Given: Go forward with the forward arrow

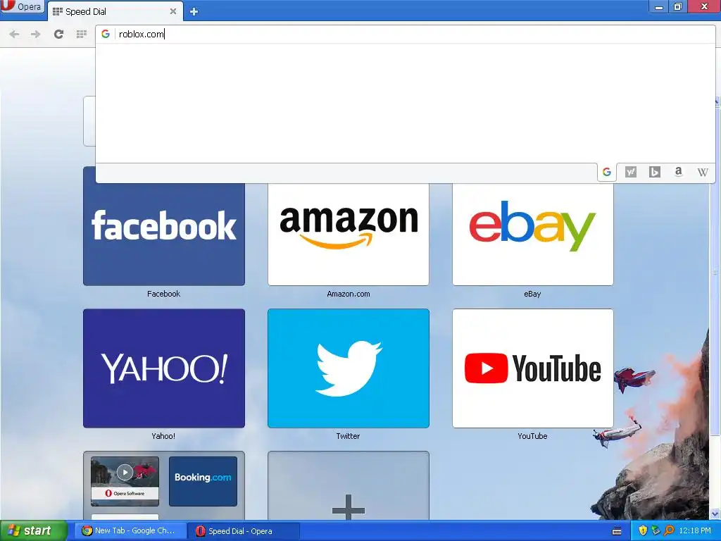Looking at the screenshot, I should [x=35, y=34].
